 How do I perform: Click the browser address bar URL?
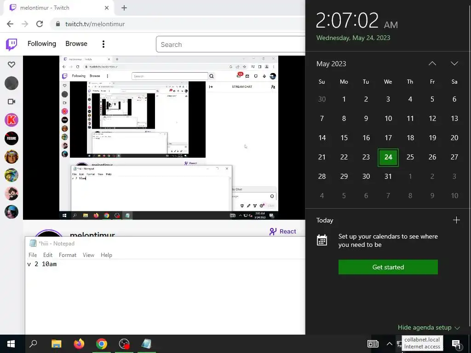pyautogui.click(x=95, y=24)
